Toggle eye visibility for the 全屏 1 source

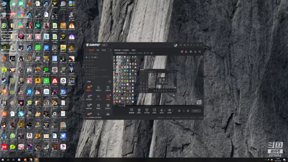[x=87, y=57]
